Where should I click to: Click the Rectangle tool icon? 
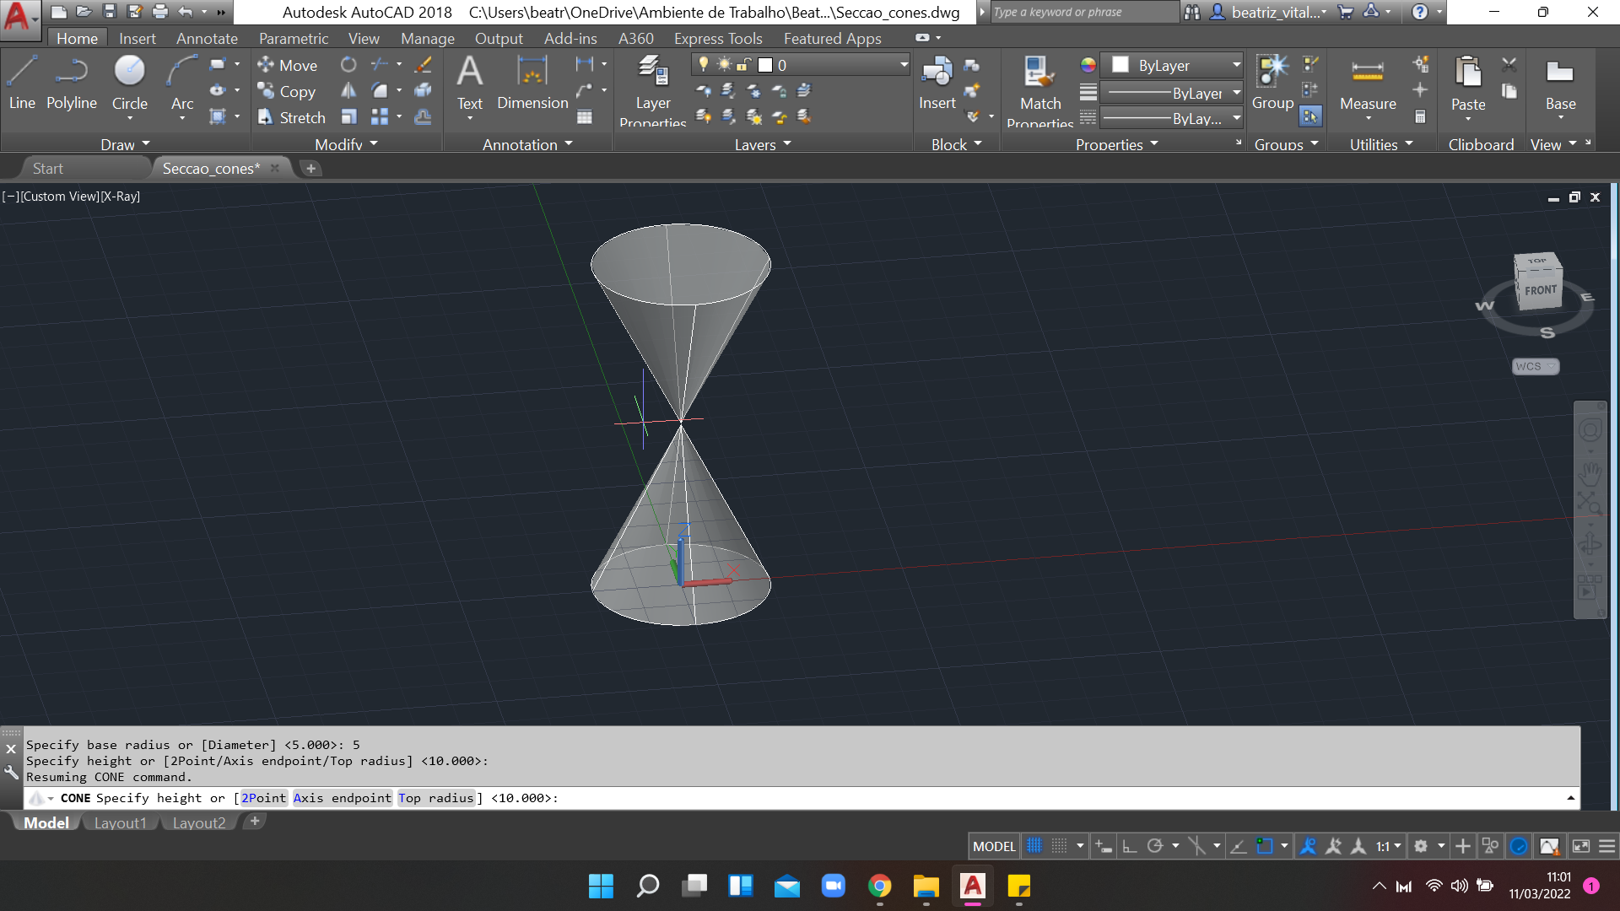point(218,64)
